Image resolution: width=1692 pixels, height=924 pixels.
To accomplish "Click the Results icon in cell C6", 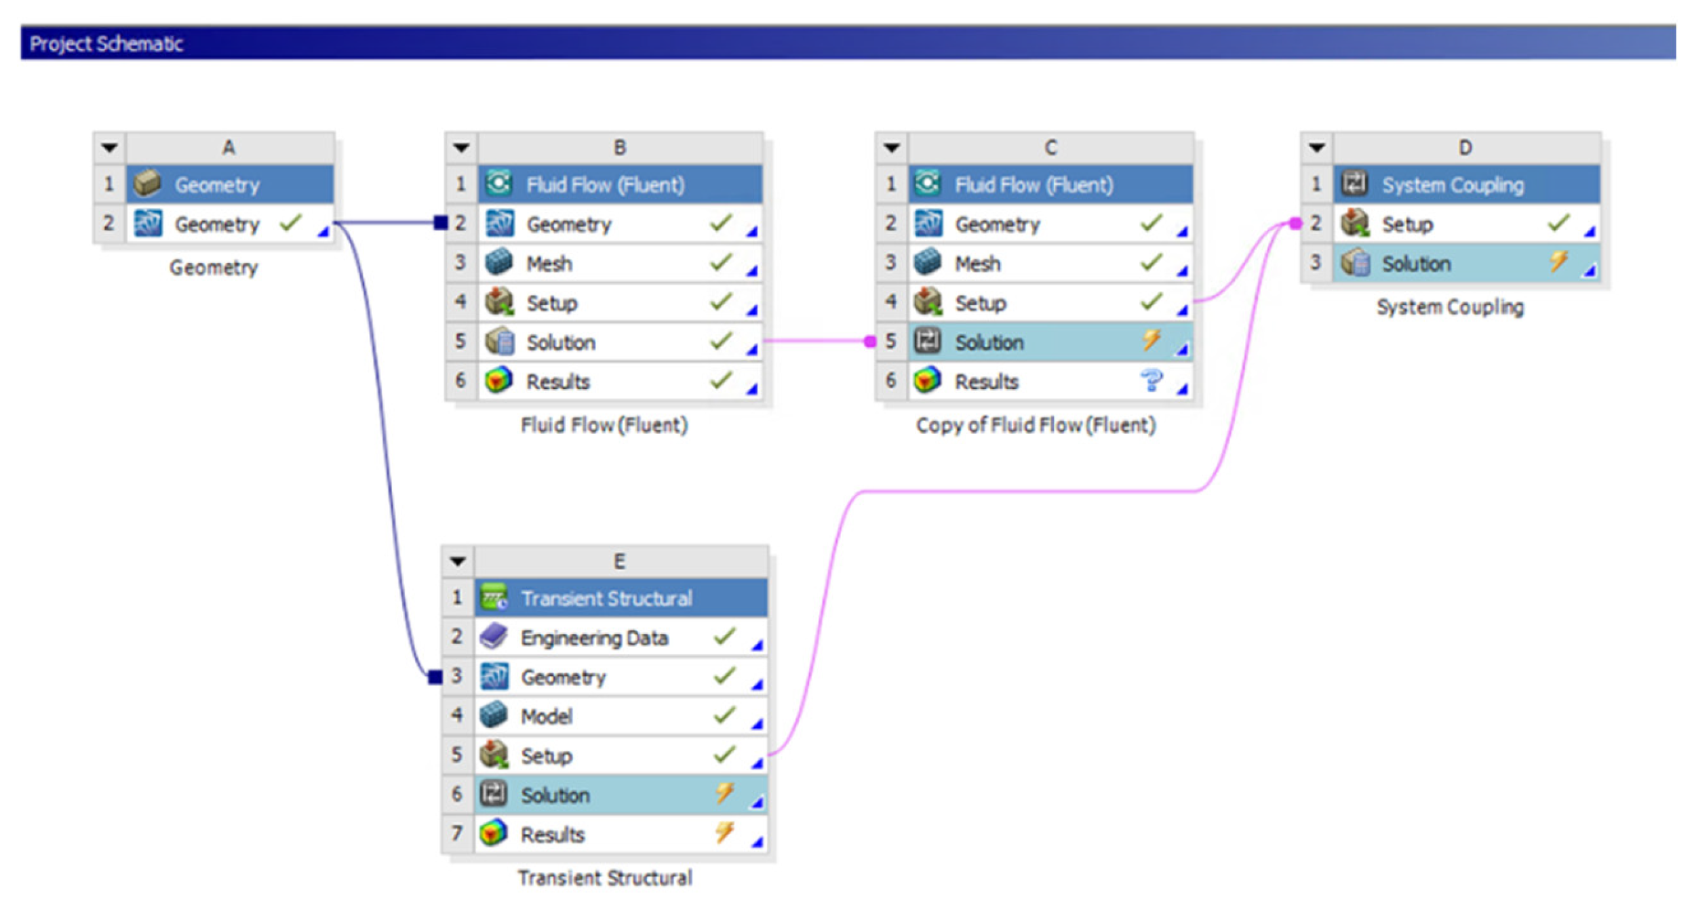I will tap(927, 380).
